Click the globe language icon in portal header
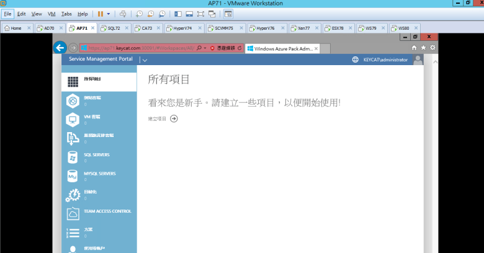The width and height of the screenshot is (484, 253). [355, 60]
